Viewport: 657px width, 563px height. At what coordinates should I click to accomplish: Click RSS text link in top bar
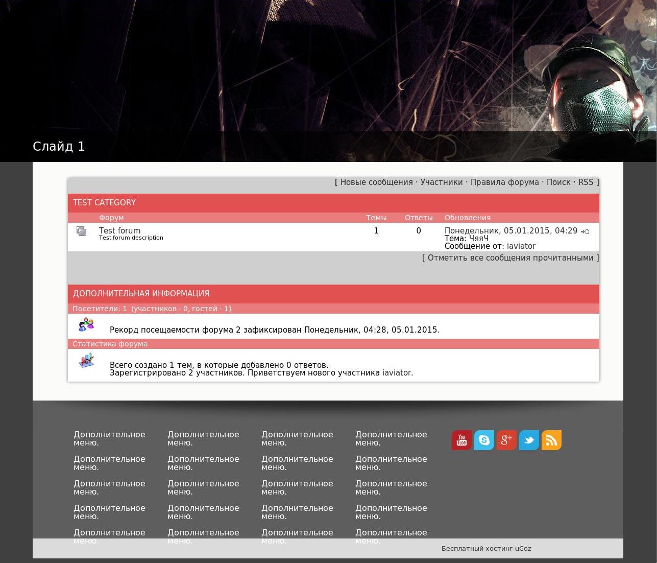tap(586, 182)
